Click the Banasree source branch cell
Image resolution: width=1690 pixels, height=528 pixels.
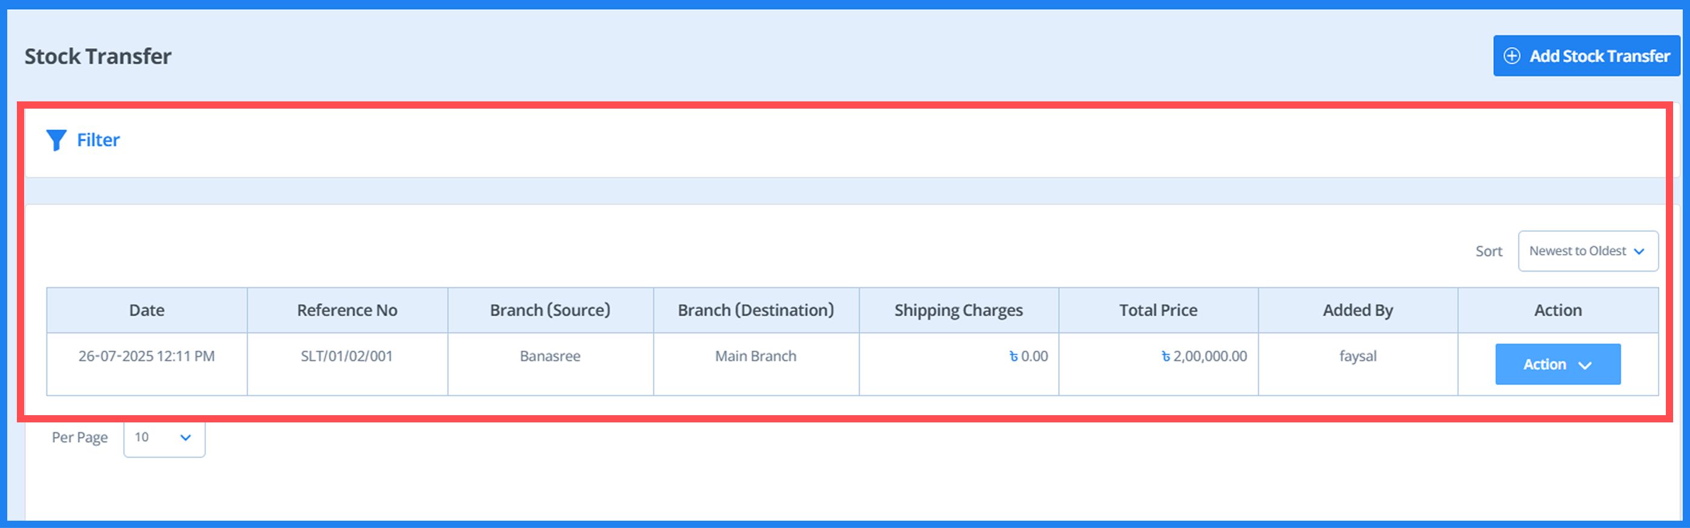point(550,356)
